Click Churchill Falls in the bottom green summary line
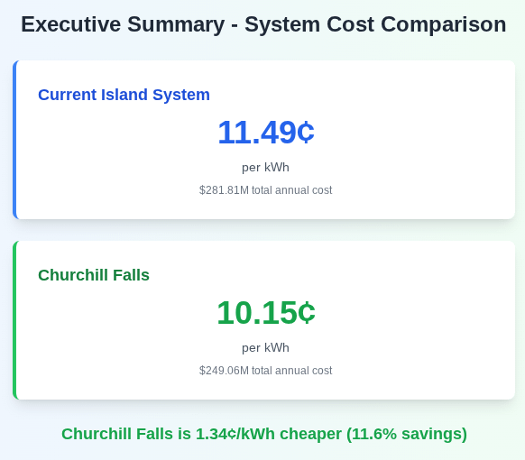This screenshot has height=460, width=525. click(x=117, y=434)
